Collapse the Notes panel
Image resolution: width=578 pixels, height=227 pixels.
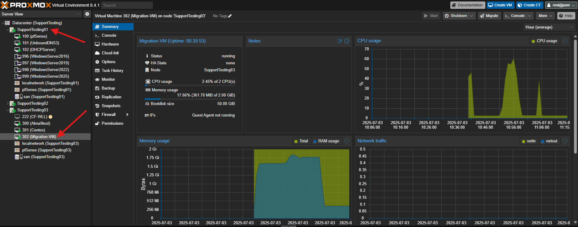[347, 41]
